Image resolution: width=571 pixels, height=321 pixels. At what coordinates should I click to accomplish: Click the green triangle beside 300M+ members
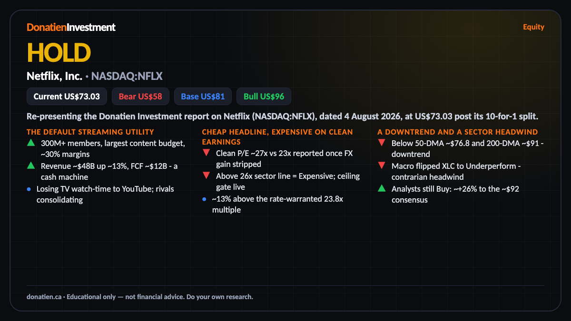(30, 143)
